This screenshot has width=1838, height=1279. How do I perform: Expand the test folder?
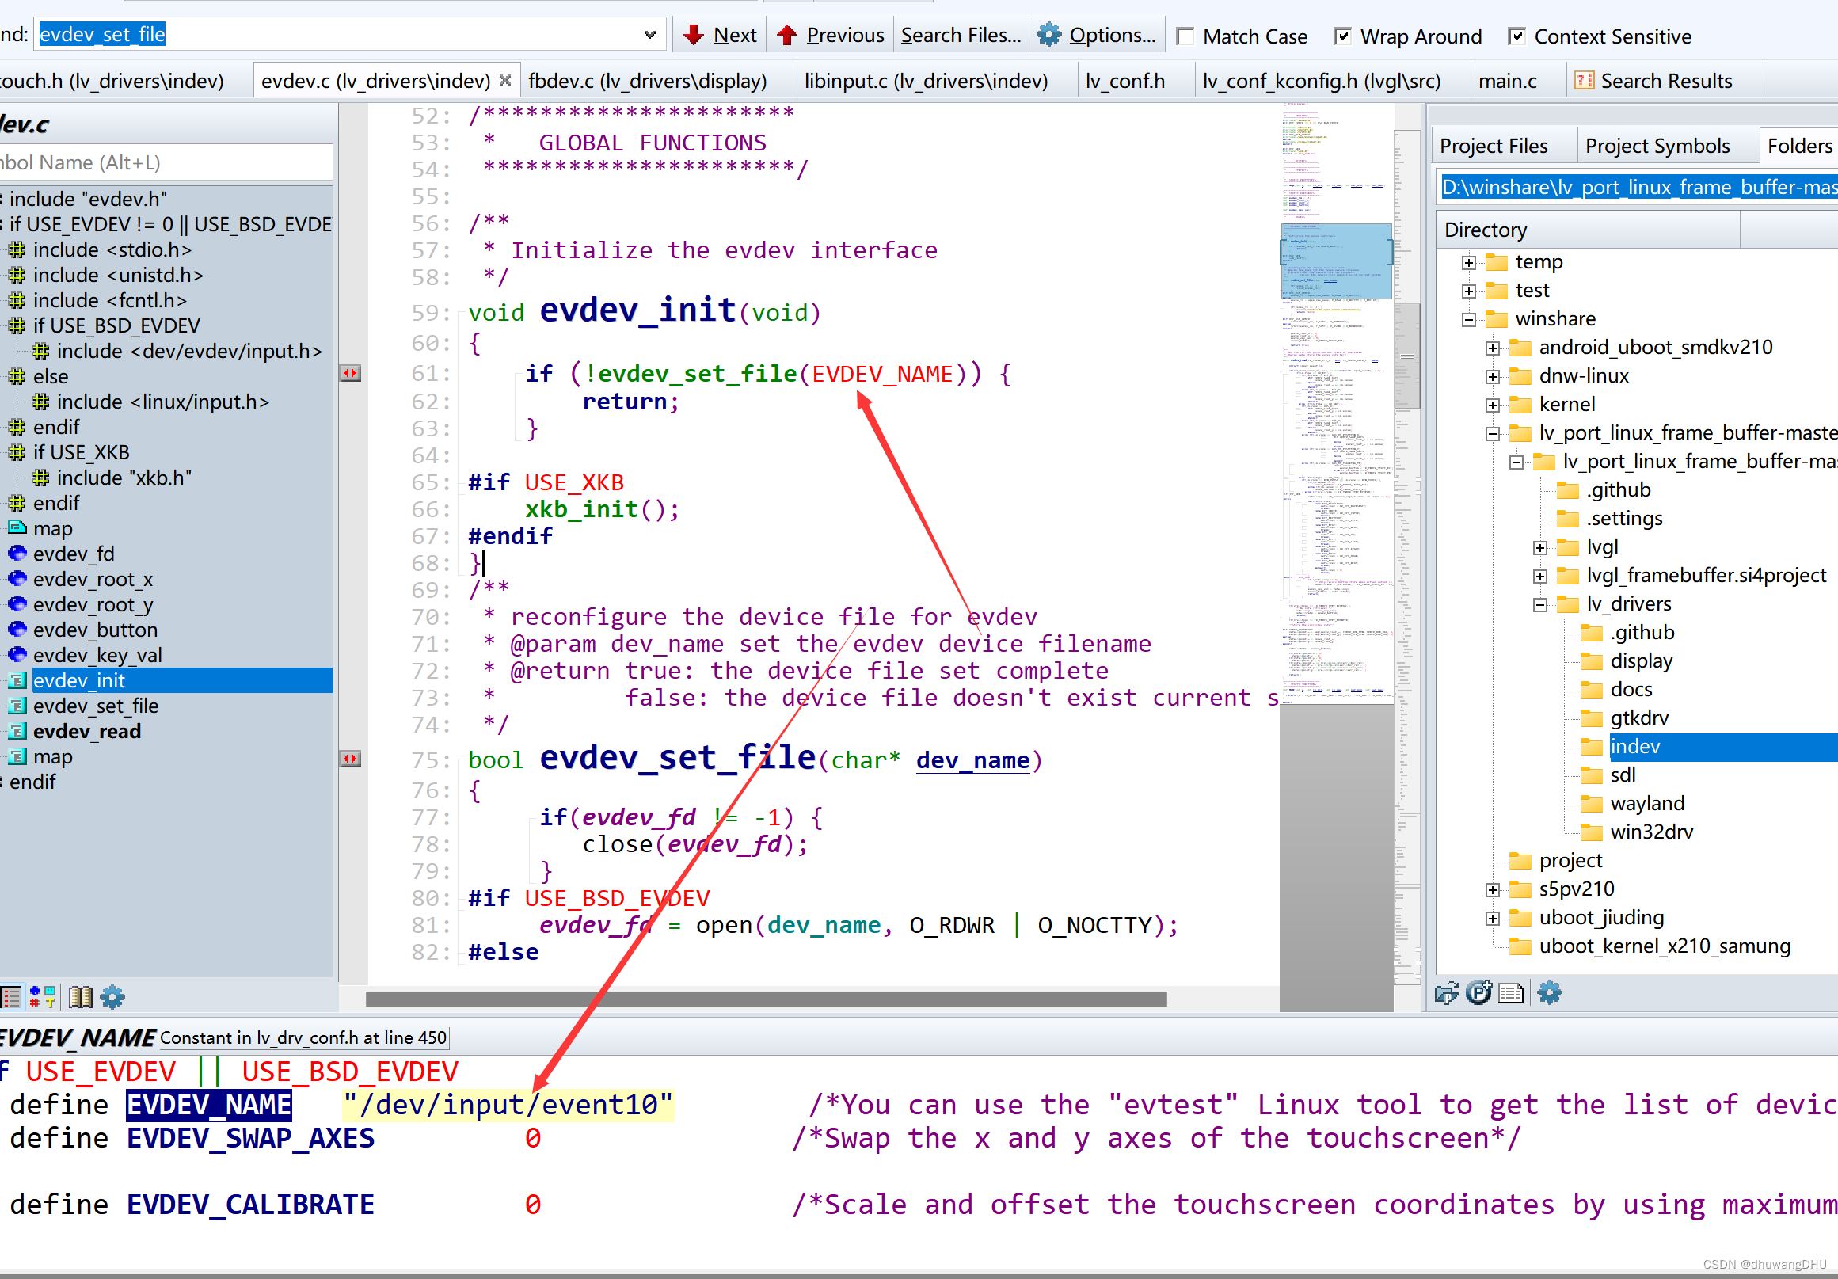(x=1469, y=291)
